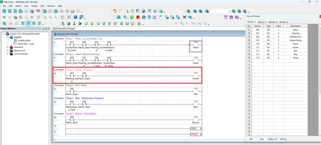The width and height of the screenshot is (321, 145).
Task: Click the green round shuffle icon
Action: coord(132,17)
